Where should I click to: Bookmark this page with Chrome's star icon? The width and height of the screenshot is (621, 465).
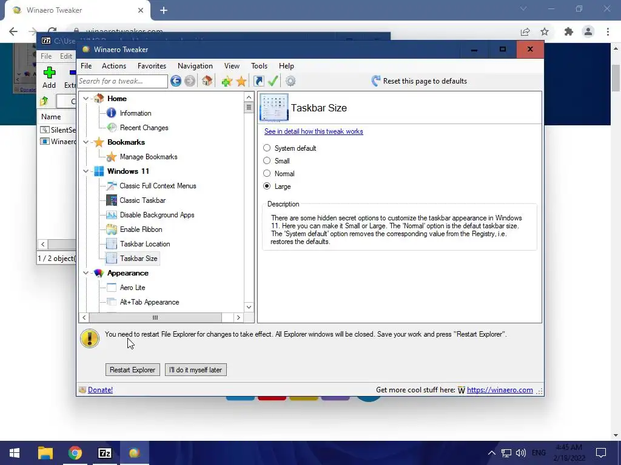[545, 31]
